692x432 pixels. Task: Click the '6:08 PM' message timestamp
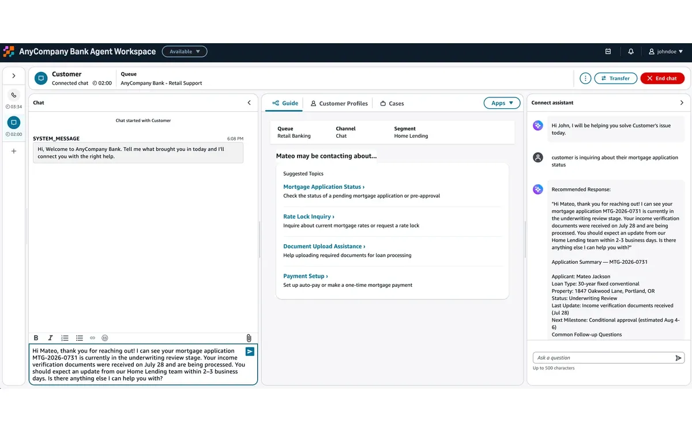tap(235, 139)
